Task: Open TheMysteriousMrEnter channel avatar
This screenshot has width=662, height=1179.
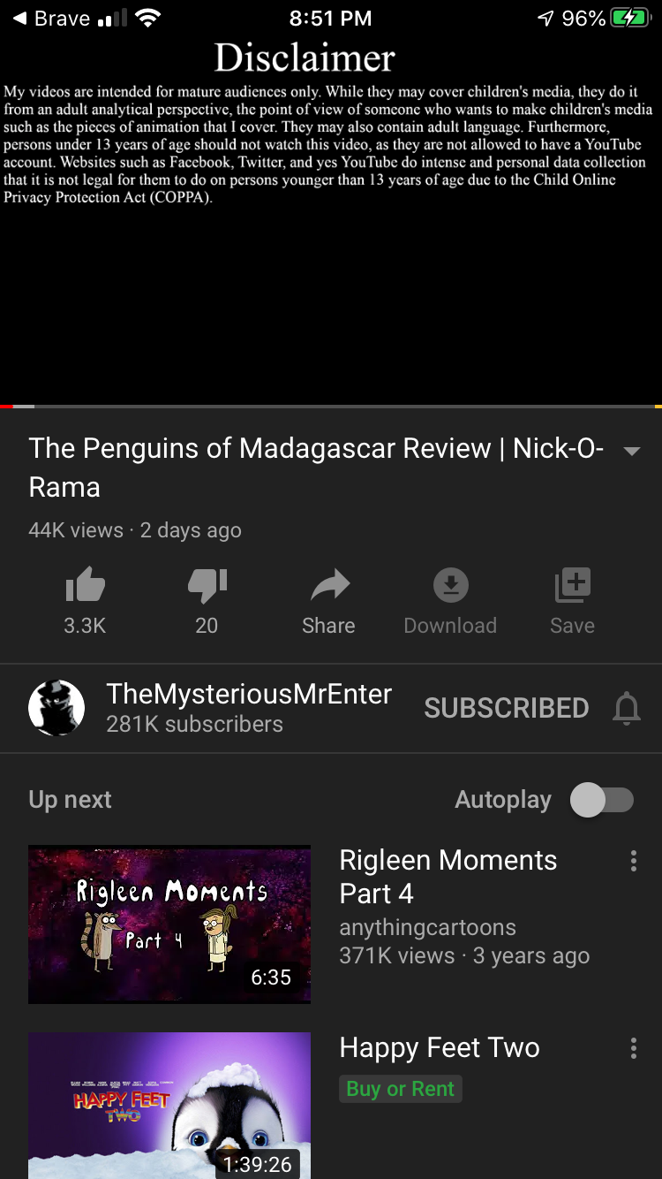Action: click(56, 708)
